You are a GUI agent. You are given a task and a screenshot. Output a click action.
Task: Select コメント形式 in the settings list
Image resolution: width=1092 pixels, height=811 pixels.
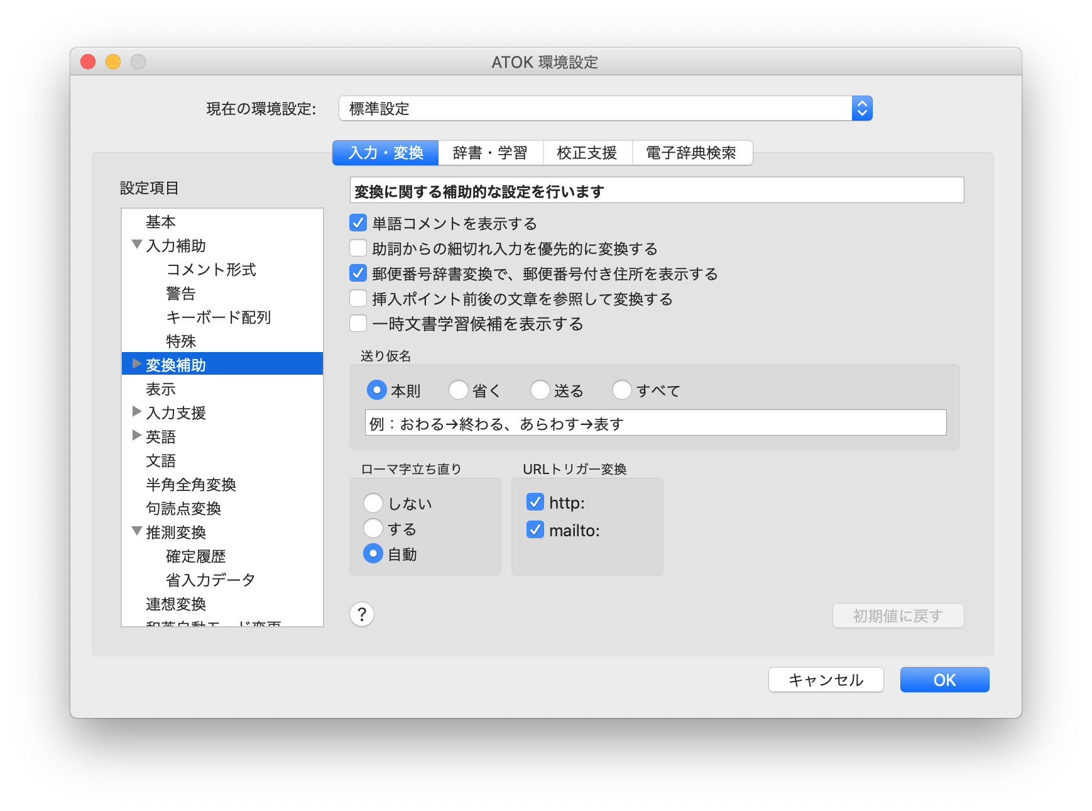coord(222,270)
